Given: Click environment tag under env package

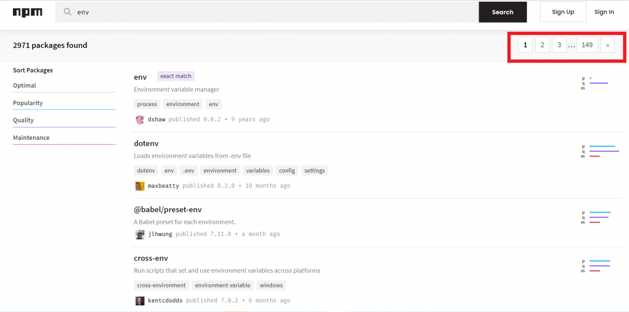Looking at the screenshot, I should coord(183,104).
